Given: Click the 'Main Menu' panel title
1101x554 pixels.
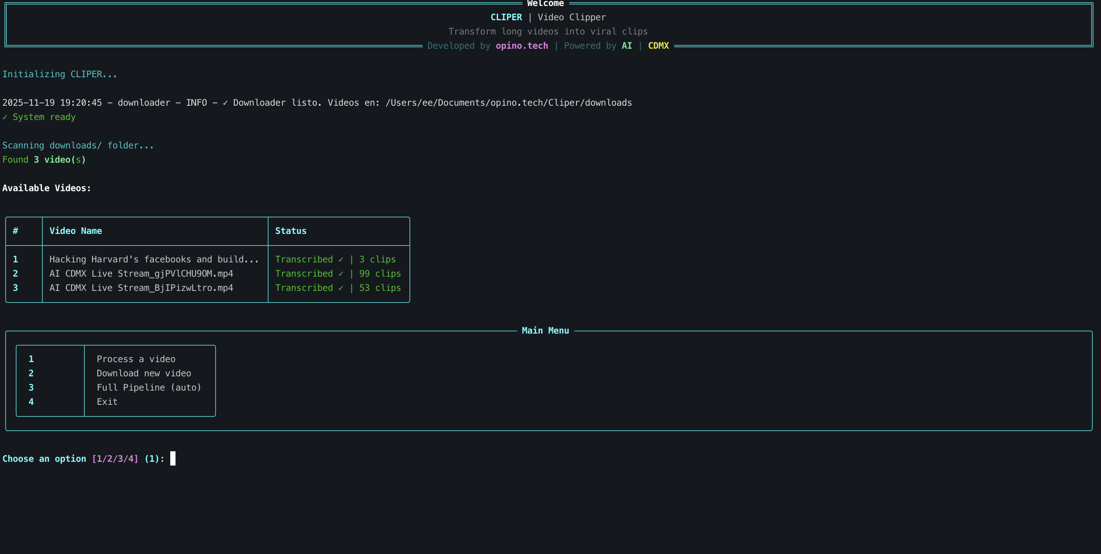Looking at the screenshot, I should (x=545, y=331).
